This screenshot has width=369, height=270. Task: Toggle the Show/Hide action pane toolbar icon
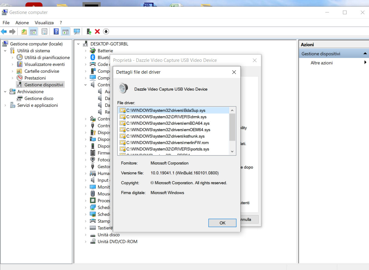(65, 32)
